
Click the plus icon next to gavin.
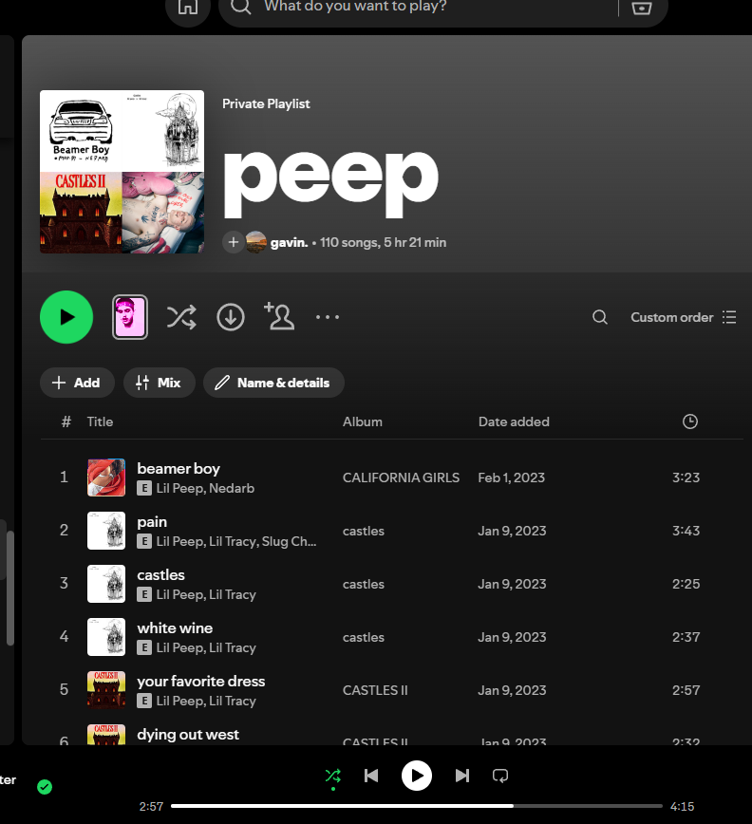pos(234,242)
